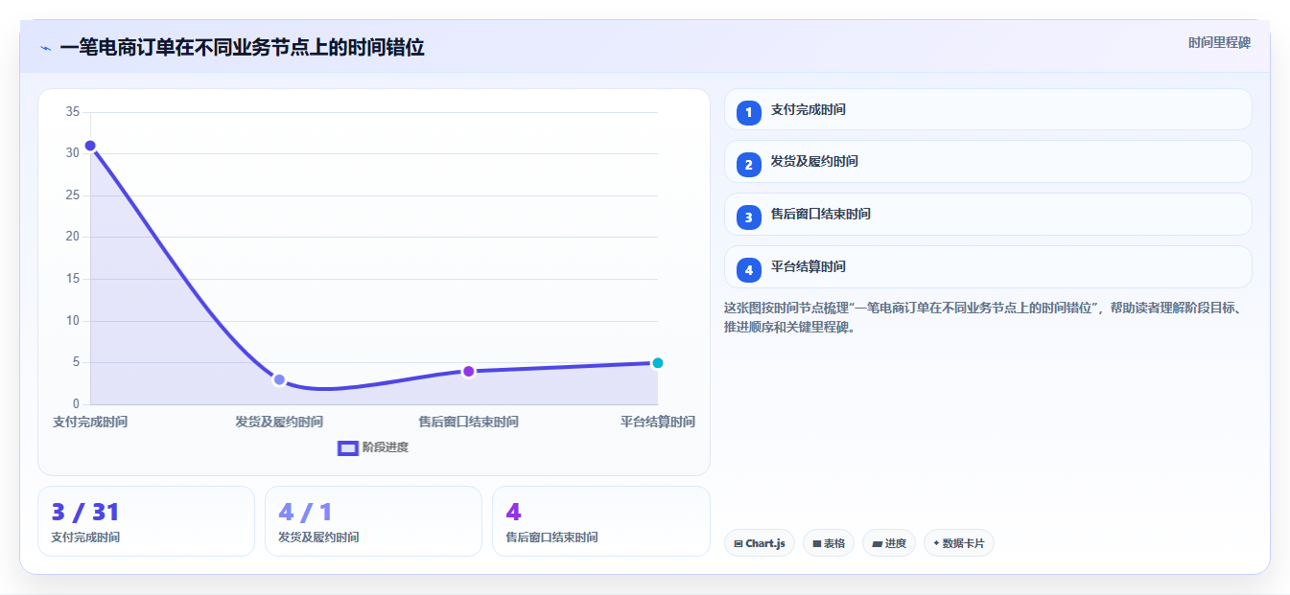Click the y-axis value 20
The width and height of the screenshot is (1290, 595).
tap(73, 237)
